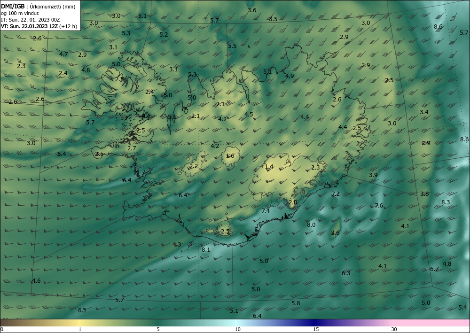Click the map value "7.4" near the southeast coast
The image size is (470, 333).
pyautogui.click(x=266, y=210)
